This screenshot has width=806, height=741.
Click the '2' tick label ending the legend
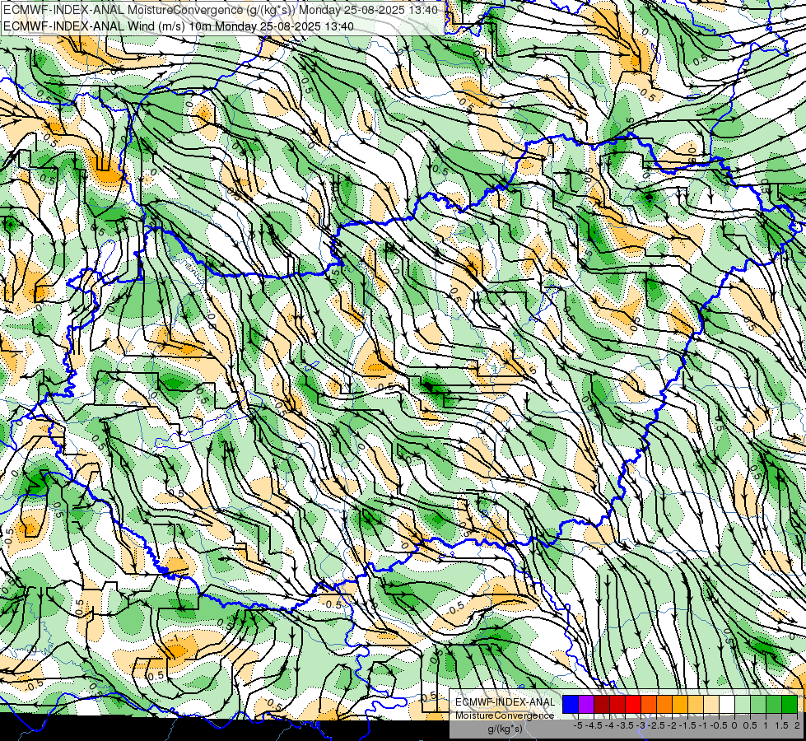(x=797, y=725)
